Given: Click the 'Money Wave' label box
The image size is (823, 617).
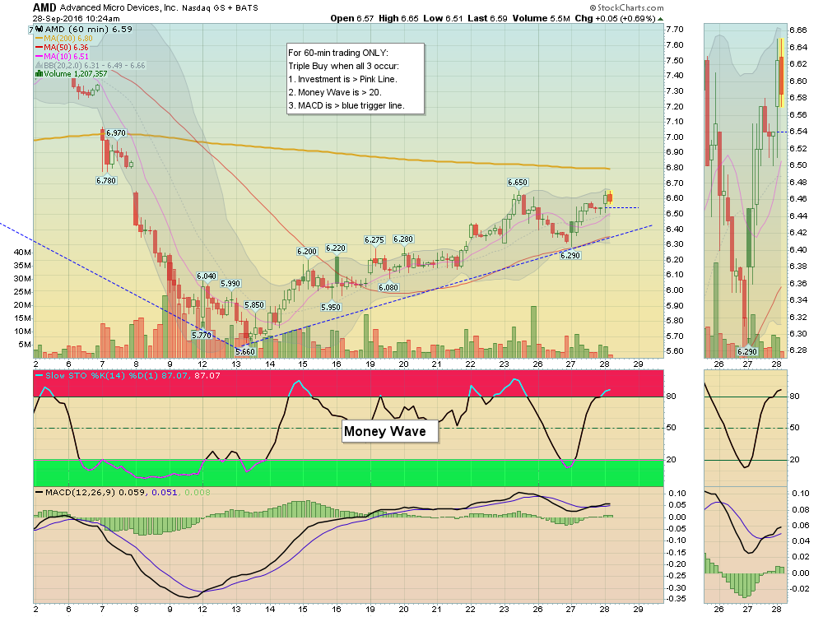Looking at the screenshot, I should [390, 431].
